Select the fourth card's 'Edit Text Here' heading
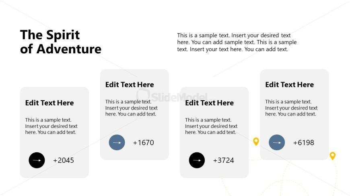This screenshot has width=350, height=196. click(289, 85)
